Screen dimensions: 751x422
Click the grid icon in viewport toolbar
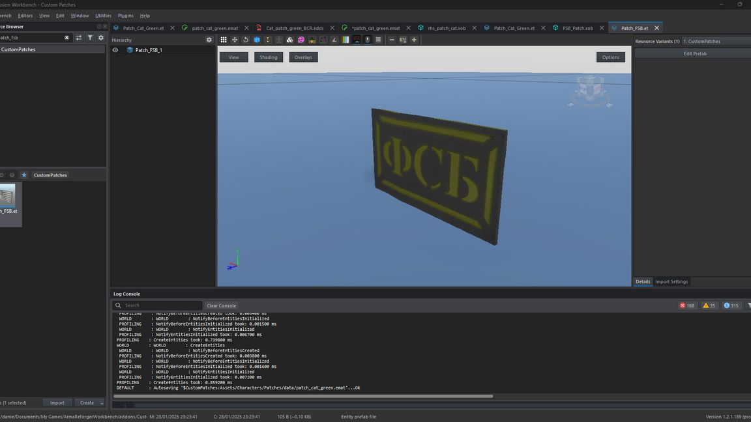[224, 40]
